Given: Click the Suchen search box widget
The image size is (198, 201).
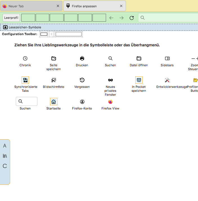Looking at the screenshot, I should [x=27, y=101].
